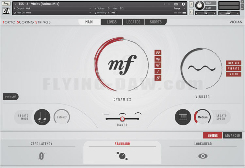Open the wrench instrument options
The height and width of the screenshot is (168, 245).
[x=6, y=4]
